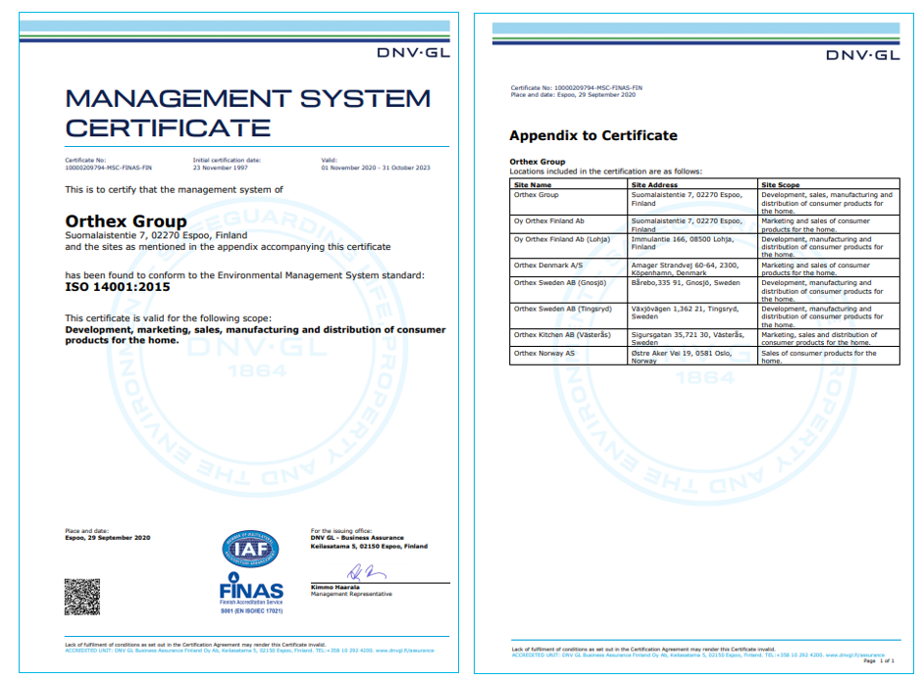Click Kimmo Haarala's handwritten signature
Viewport: 924px width, 680px height.
click(x=350, y=572)
